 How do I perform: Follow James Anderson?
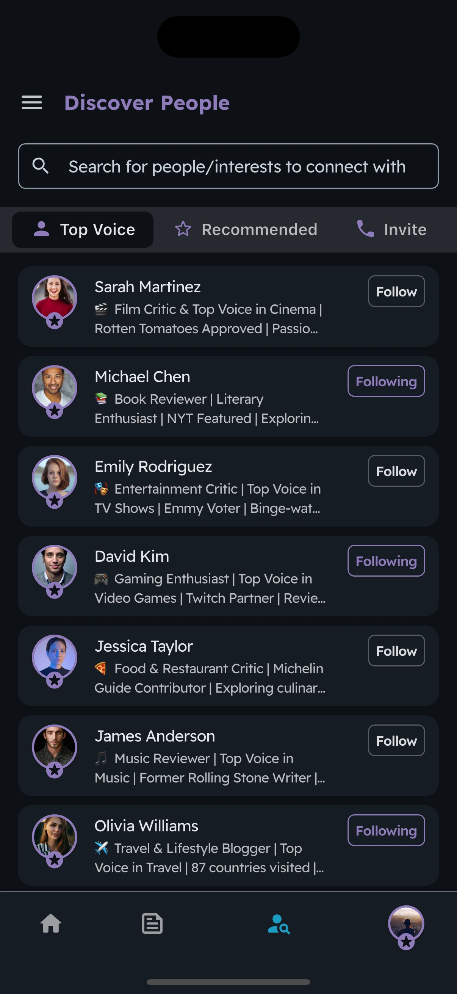click(x=396, y=740)
